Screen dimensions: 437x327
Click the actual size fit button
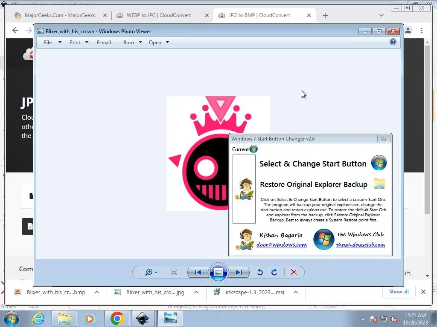click(174, 272)
